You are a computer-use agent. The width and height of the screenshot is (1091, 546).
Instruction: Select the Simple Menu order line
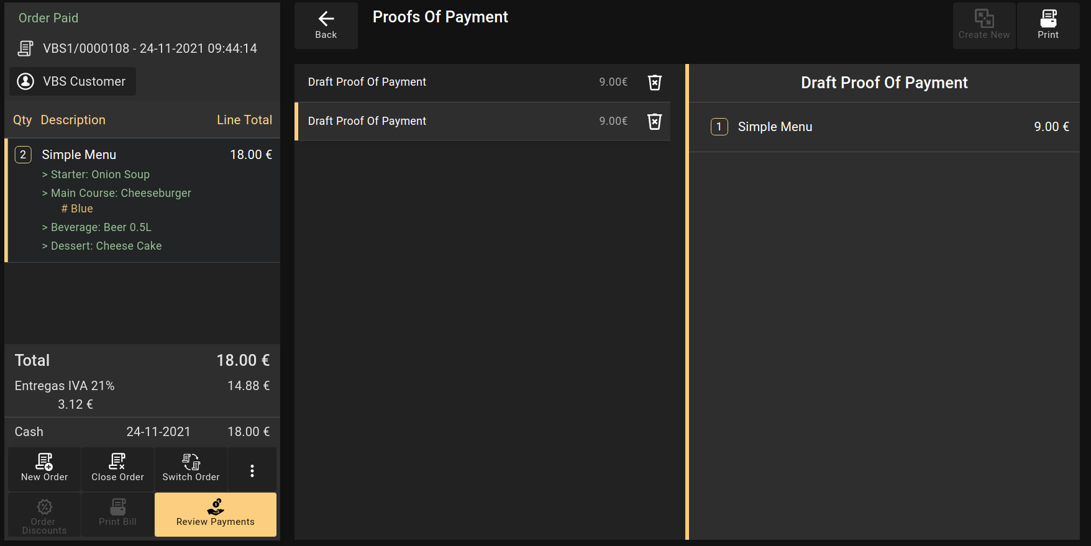[x=142, y=155]
